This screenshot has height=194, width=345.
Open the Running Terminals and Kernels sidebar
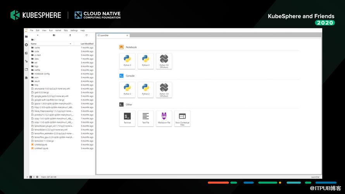(26, 45)
